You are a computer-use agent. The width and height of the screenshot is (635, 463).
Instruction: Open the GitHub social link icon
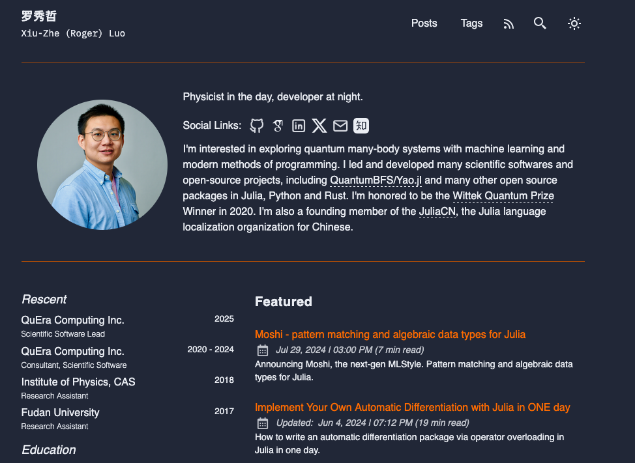pyautogui.click(x=257, y=126)
